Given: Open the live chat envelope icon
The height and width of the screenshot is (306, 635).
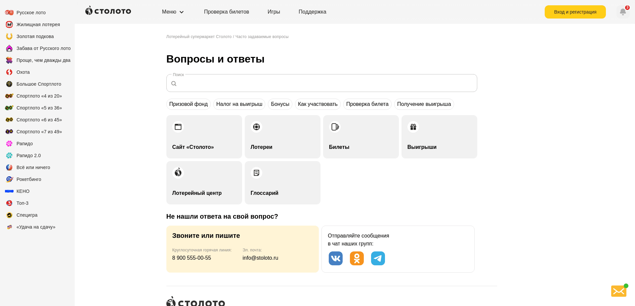Looking at the screenshot, I should pyautogui.click(x=618, y=291).
